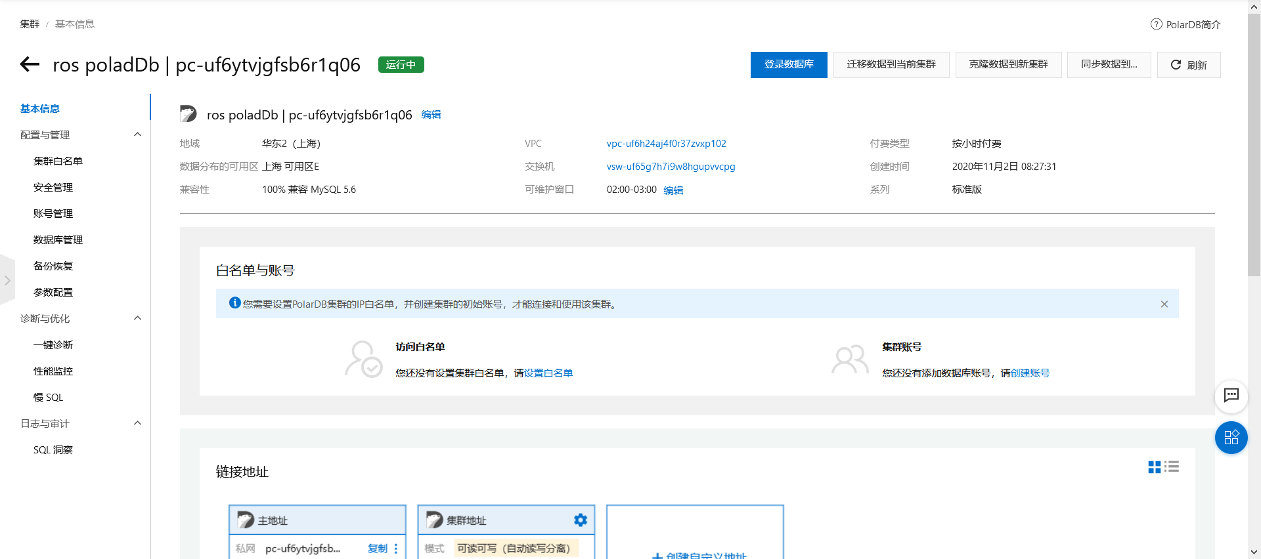
Task: Open the blue apps grid floating button
Action: (1231, 438)
